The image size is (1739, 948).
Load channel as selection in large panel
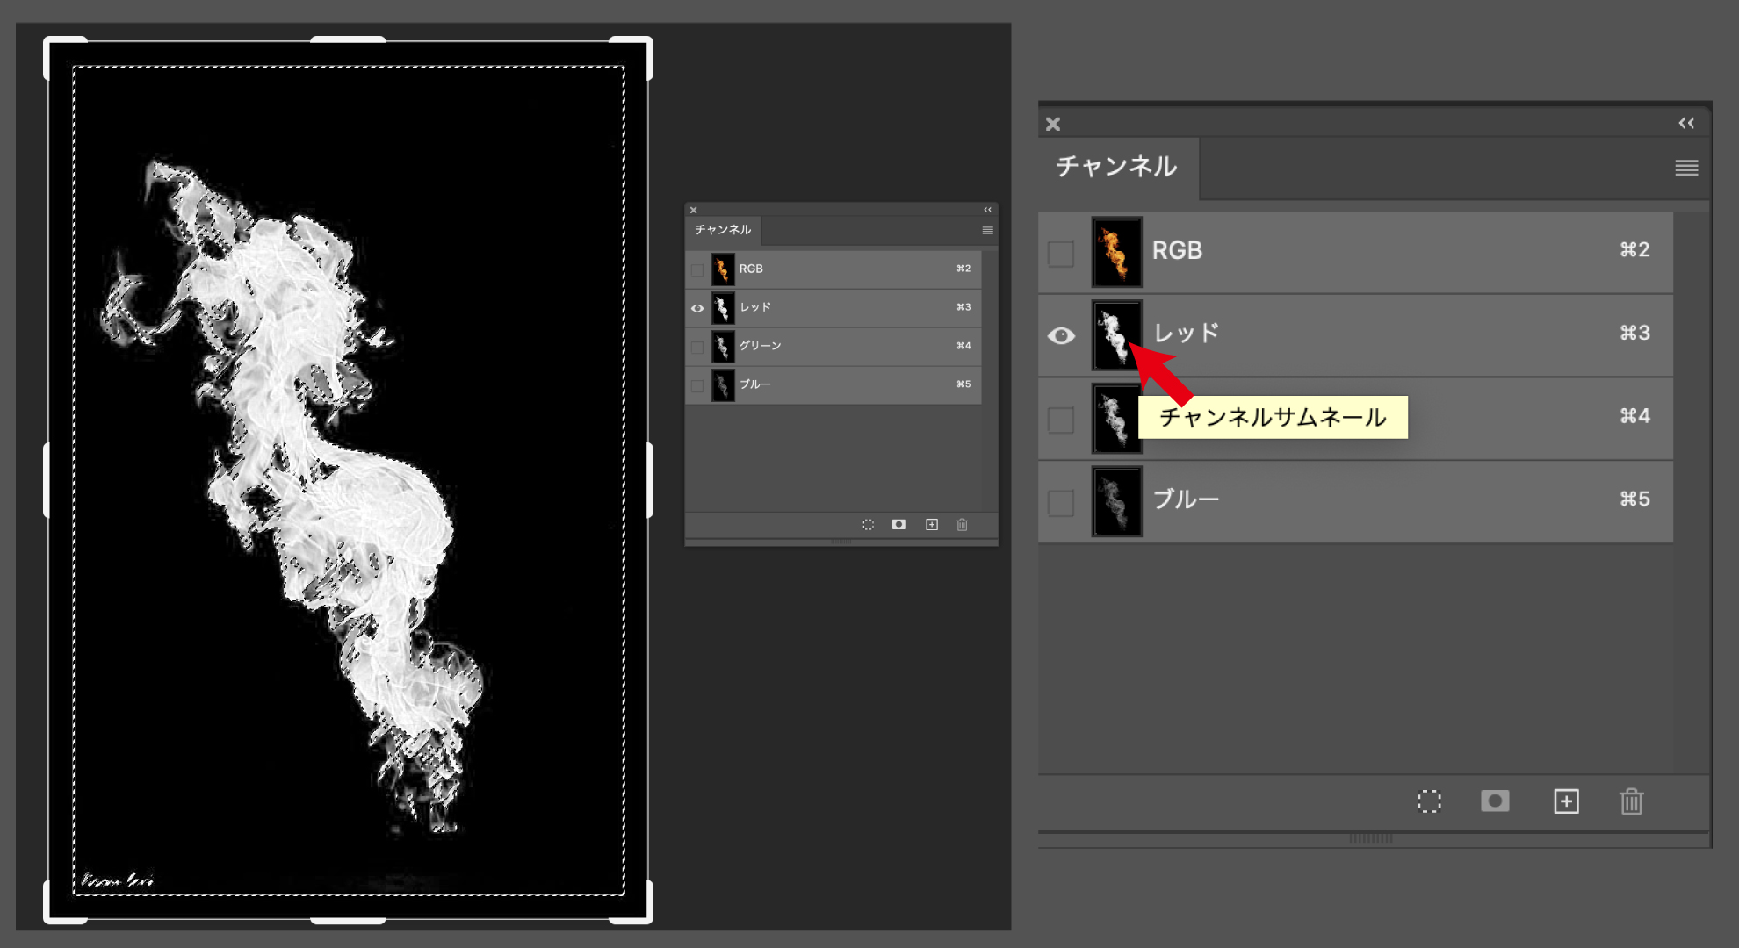point(1429,801)
